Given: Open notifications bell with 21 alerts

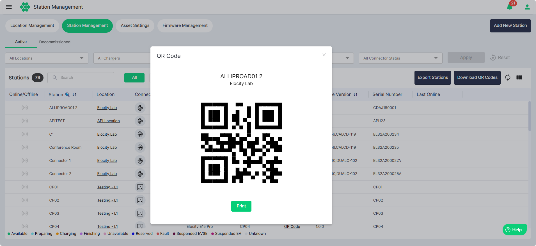Looking at the screenshot, I should 510,7.
